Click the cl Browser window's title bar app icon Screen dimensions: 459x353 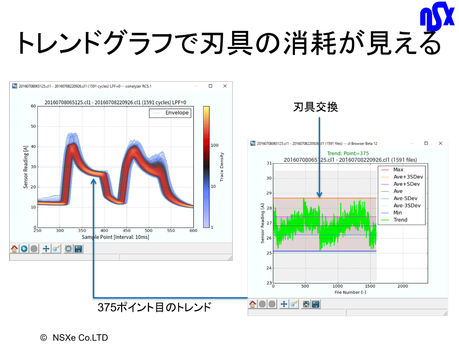(x=252, y=143)
